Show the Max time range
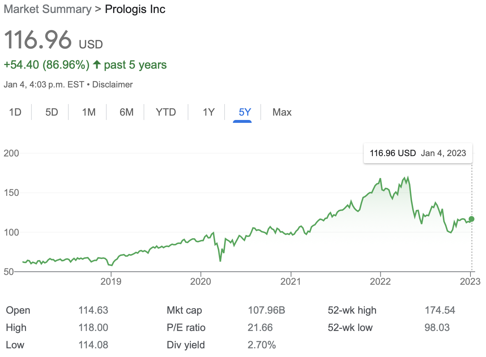This screenshot has width=486, height=357. (282, 112)
